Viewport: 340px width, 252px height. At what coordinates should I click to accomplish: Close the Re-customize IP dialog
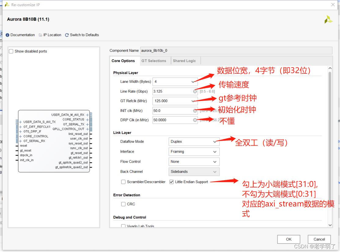point(333,5)
